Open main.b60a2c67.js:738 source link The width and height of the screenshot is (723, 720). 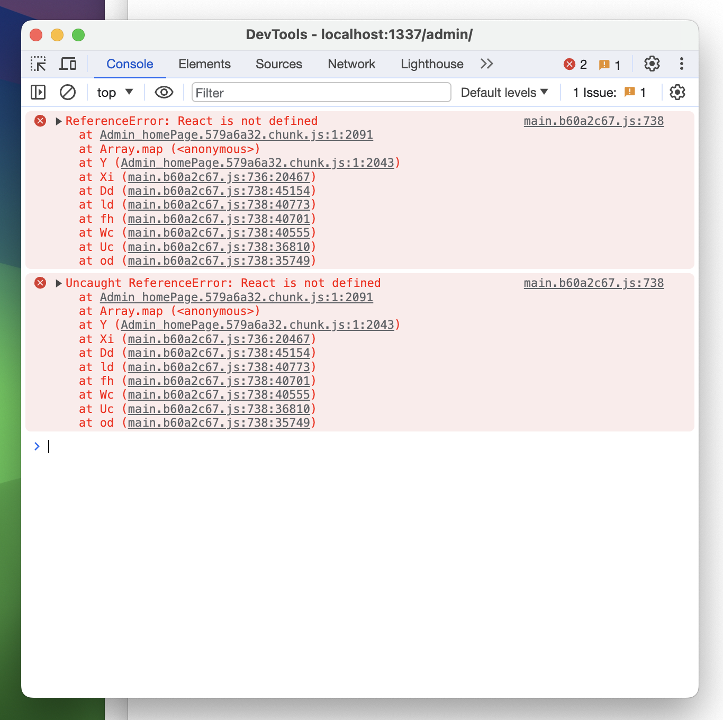click(x=593, y=121)
